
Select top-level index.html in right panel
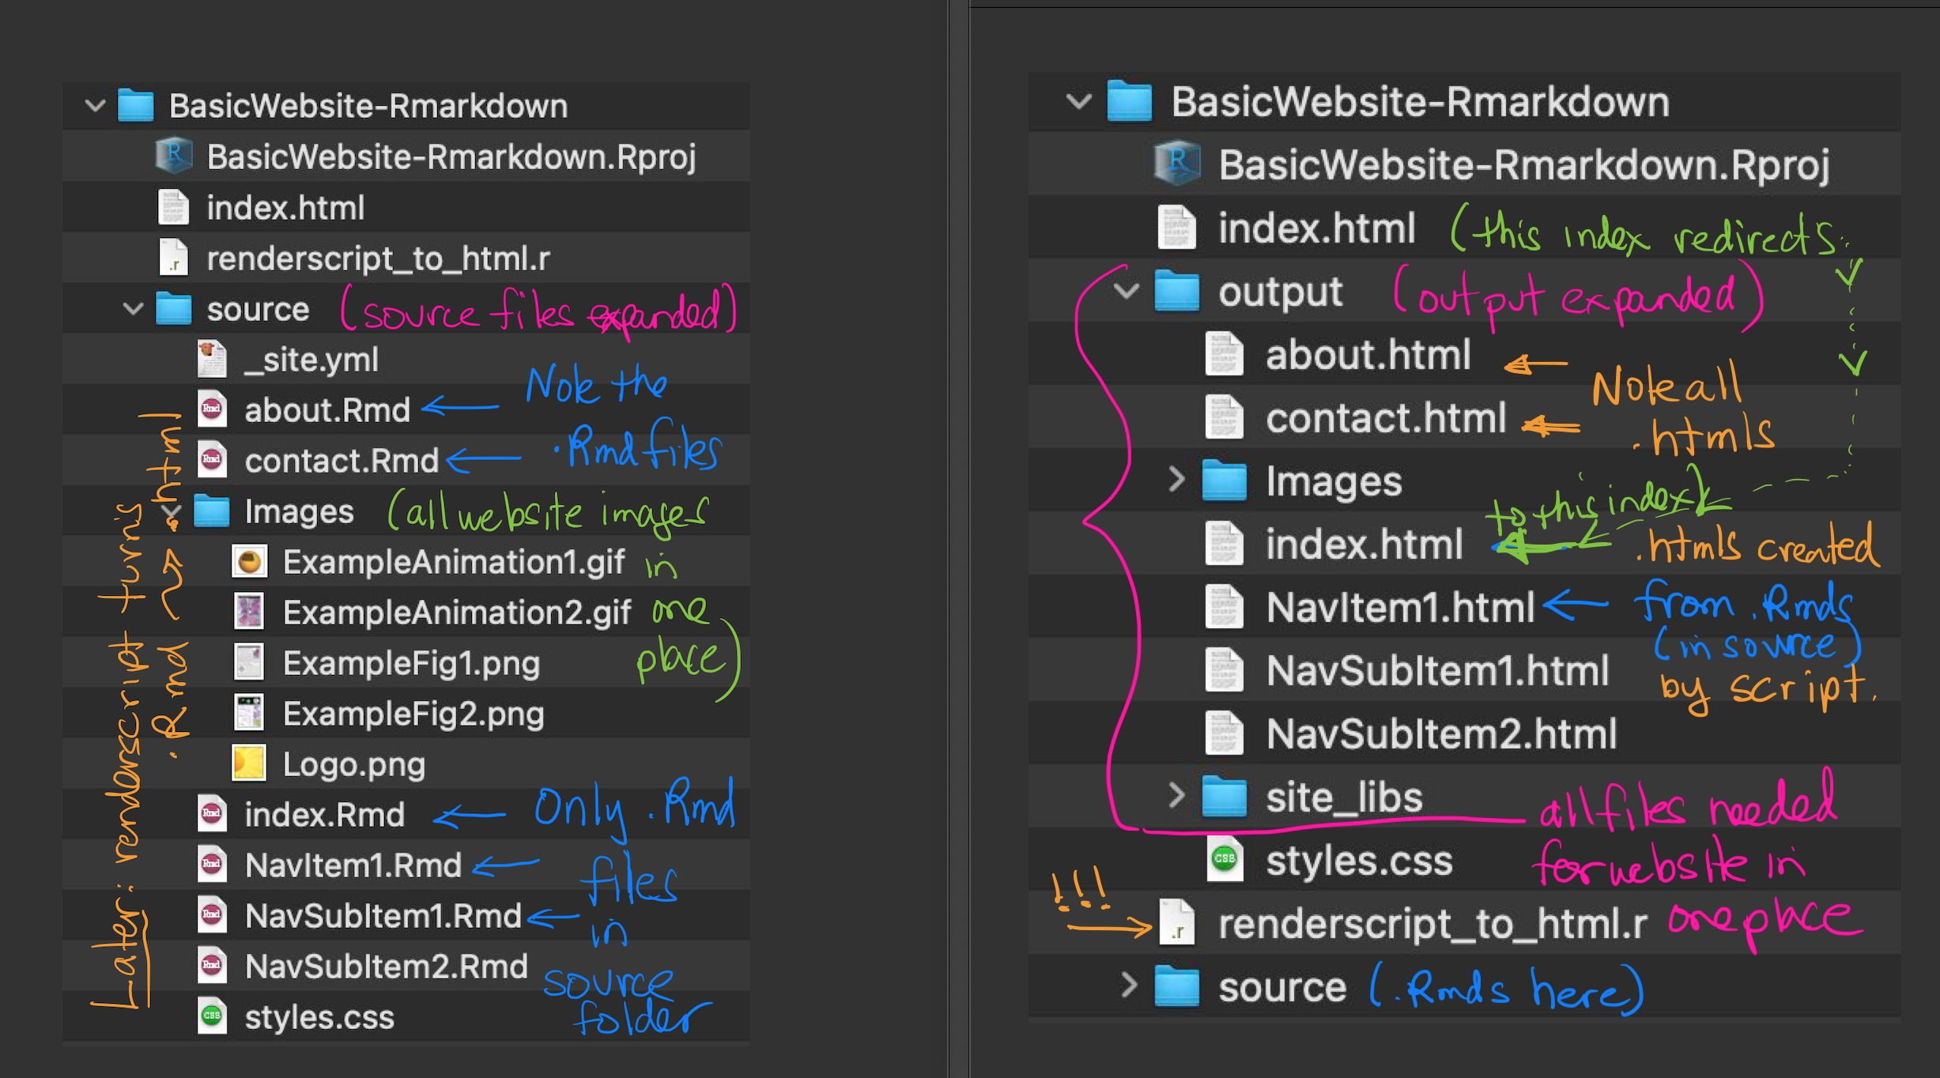click(x=1316, y=228)
